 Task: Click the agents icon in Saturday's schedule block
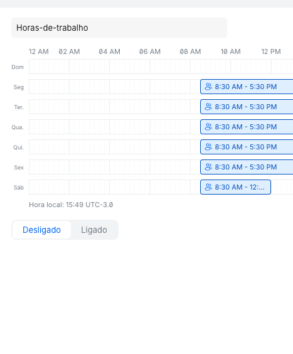point(208,187)
